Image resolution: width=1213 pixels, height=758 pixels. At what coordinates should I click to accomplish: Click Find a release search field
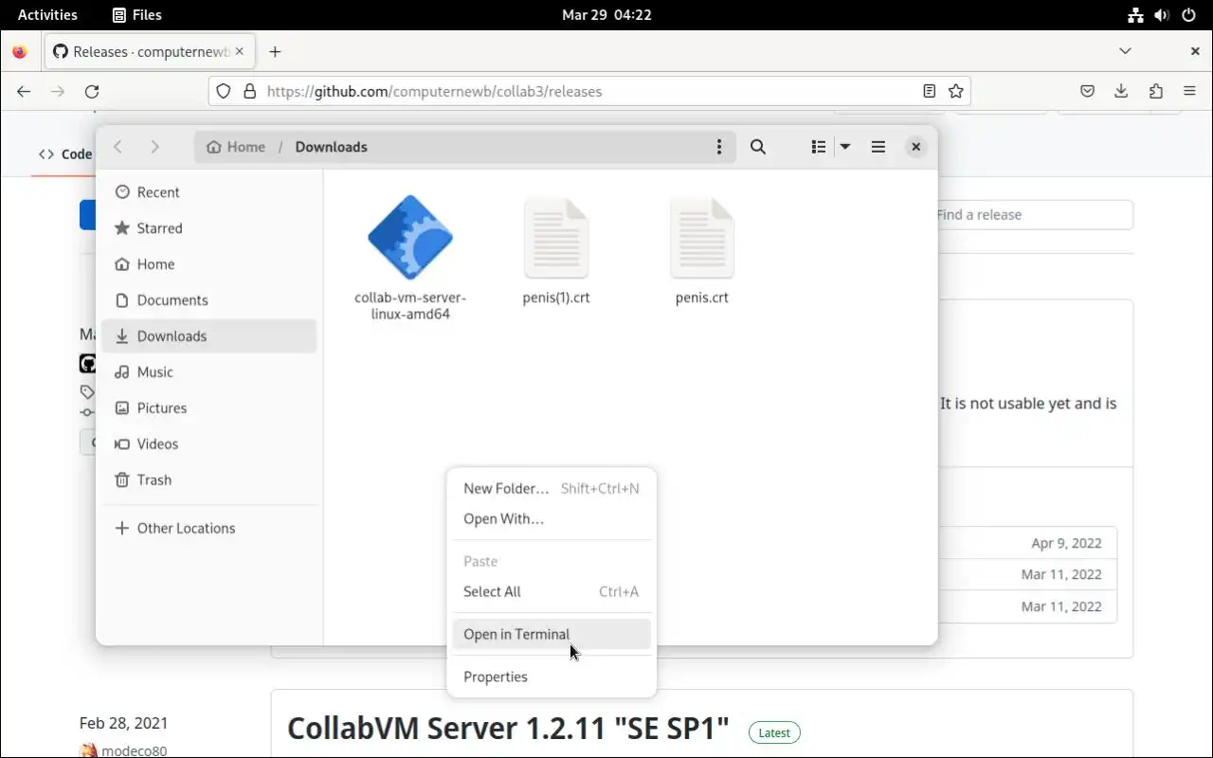click(x=1034, y=215)
